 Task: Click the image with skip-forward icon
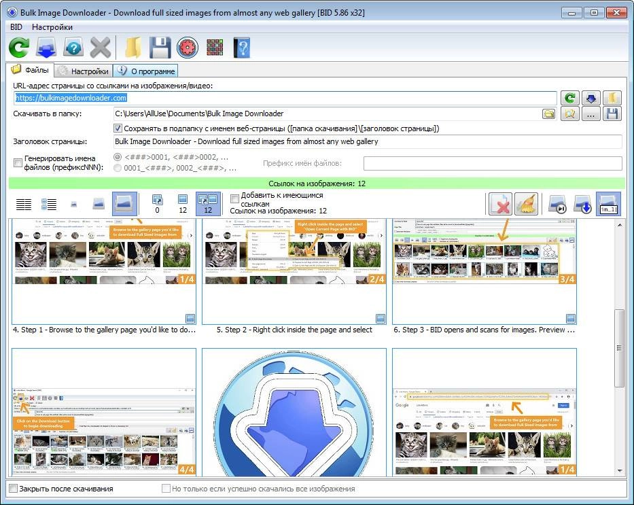(x=557, y=204)
